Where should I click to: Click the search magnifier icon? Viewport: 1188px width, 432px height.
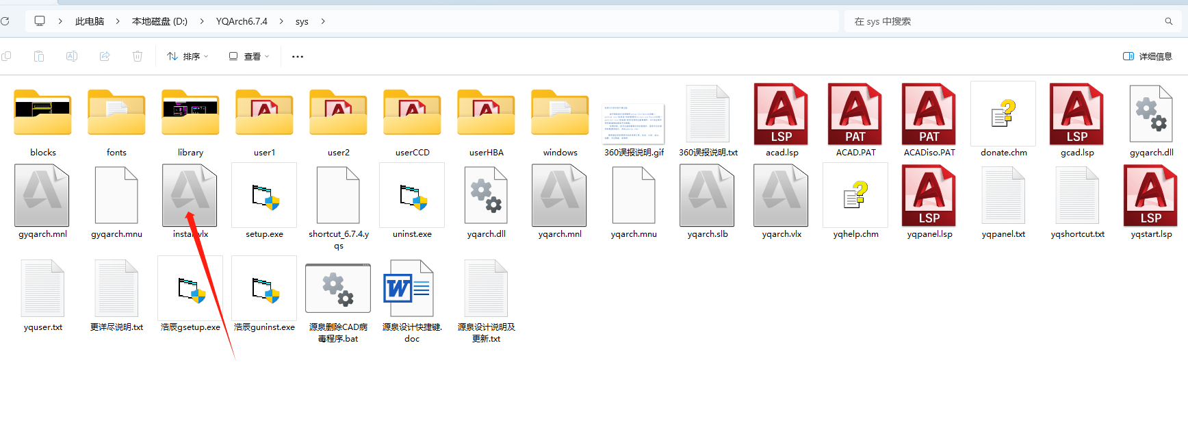[x=1169, y=21]
